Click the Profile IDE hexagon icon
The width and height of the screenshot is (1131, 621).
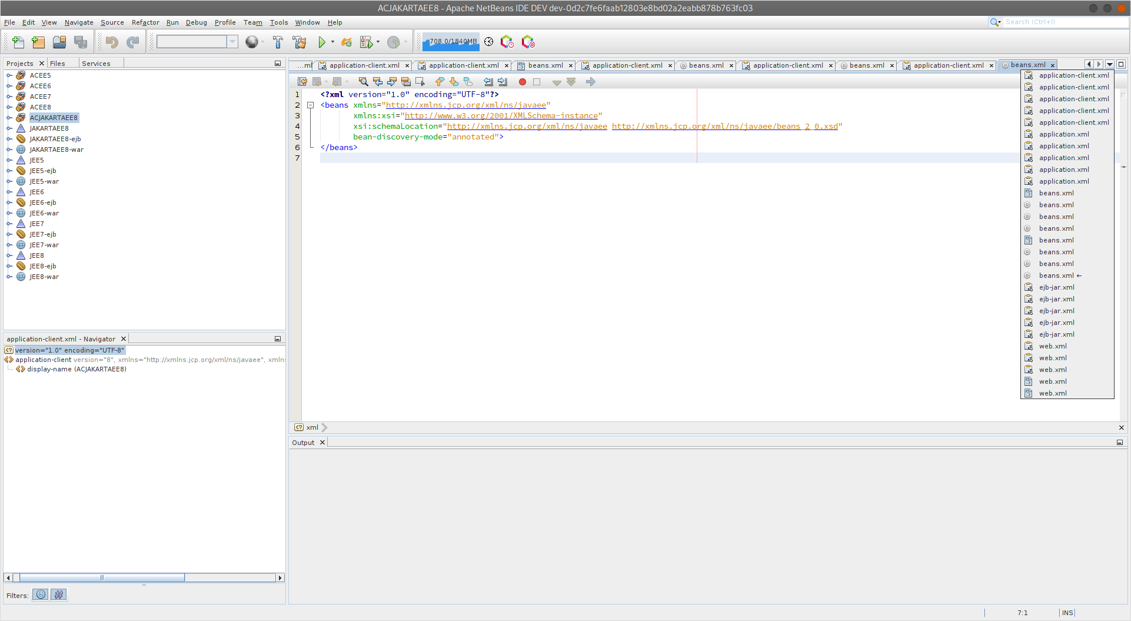[507, 42]
